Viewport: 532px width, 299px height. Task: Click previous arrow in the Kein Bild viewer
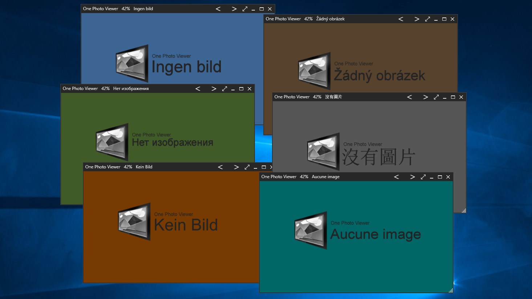pyautogui.click(x=220, y=167)
